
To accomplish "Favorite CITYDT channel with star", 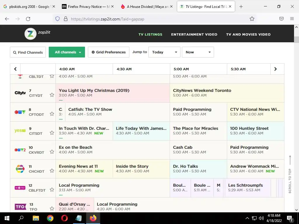I will (52, 95).
